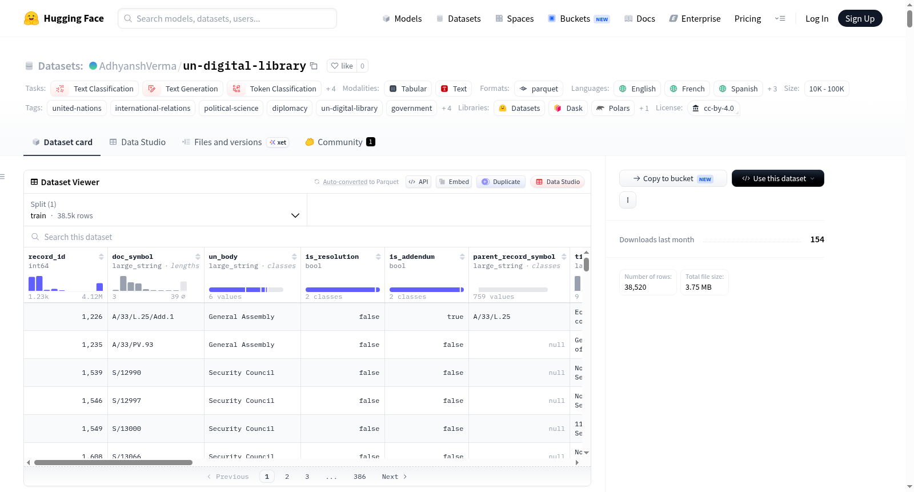Click the left sidebar menu toggle icon

pos(2,177)
